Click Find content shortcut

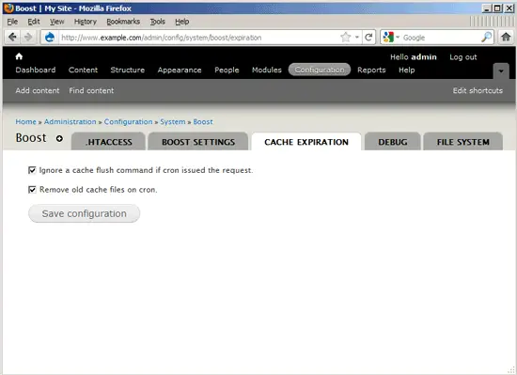[x=91, y=90]
